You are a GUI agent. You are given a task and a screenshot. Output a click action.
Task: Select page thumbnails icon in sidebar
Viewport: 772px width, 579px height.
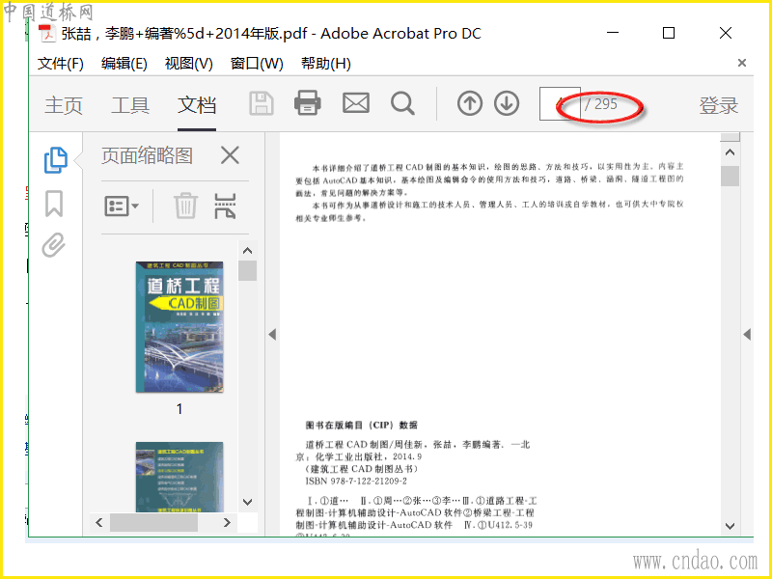(56, 160)
